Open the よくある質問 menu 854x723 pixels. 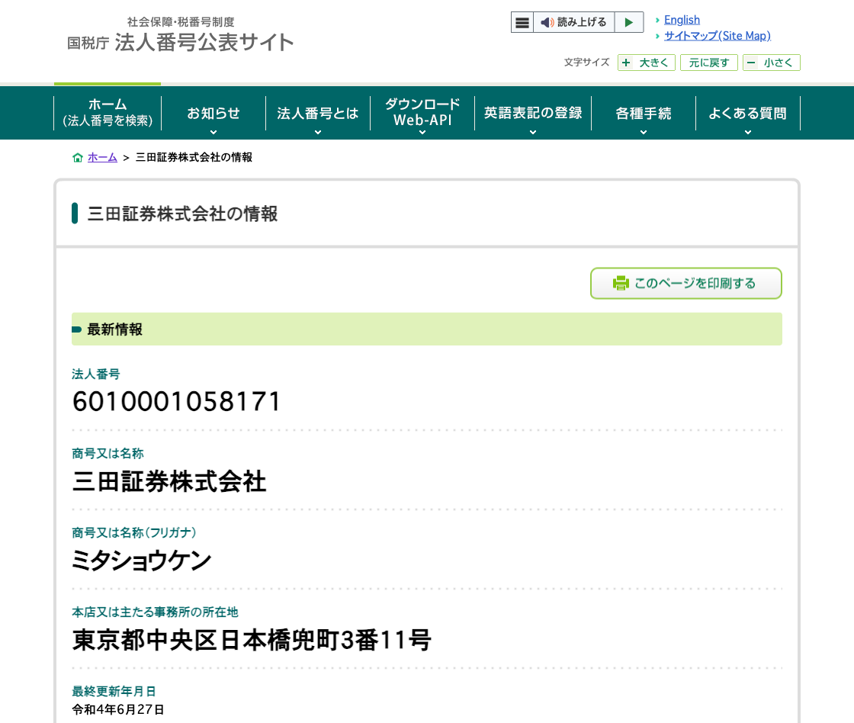coord(748,113)
